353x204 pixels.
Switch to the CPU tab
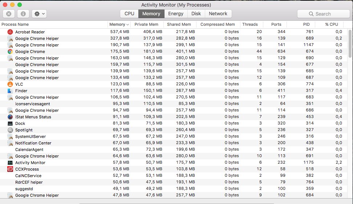click(129, 14)
